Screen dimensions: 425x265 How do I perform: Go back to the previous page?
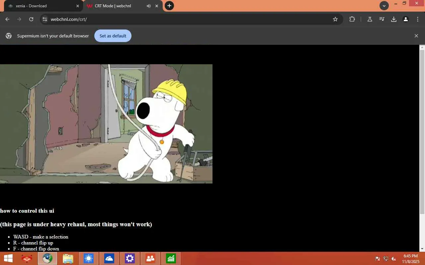pyautogui.click(x=7, y=19)
